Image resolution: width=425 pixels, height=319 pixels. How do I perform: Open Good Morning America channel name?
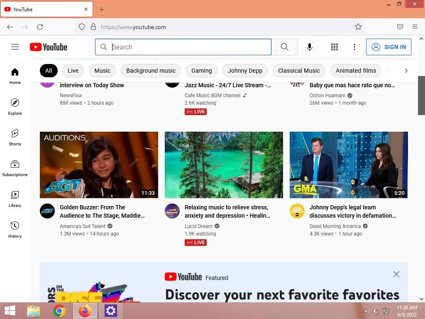pyautogui.click(x=335, y=226)
